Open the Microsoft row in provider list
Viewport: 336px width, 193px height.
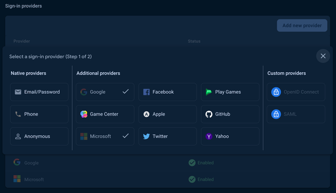coord(168,179)
